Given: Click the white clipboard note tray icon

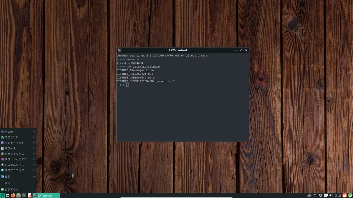Looking at the screenshot, I should [x=326, y=195].
